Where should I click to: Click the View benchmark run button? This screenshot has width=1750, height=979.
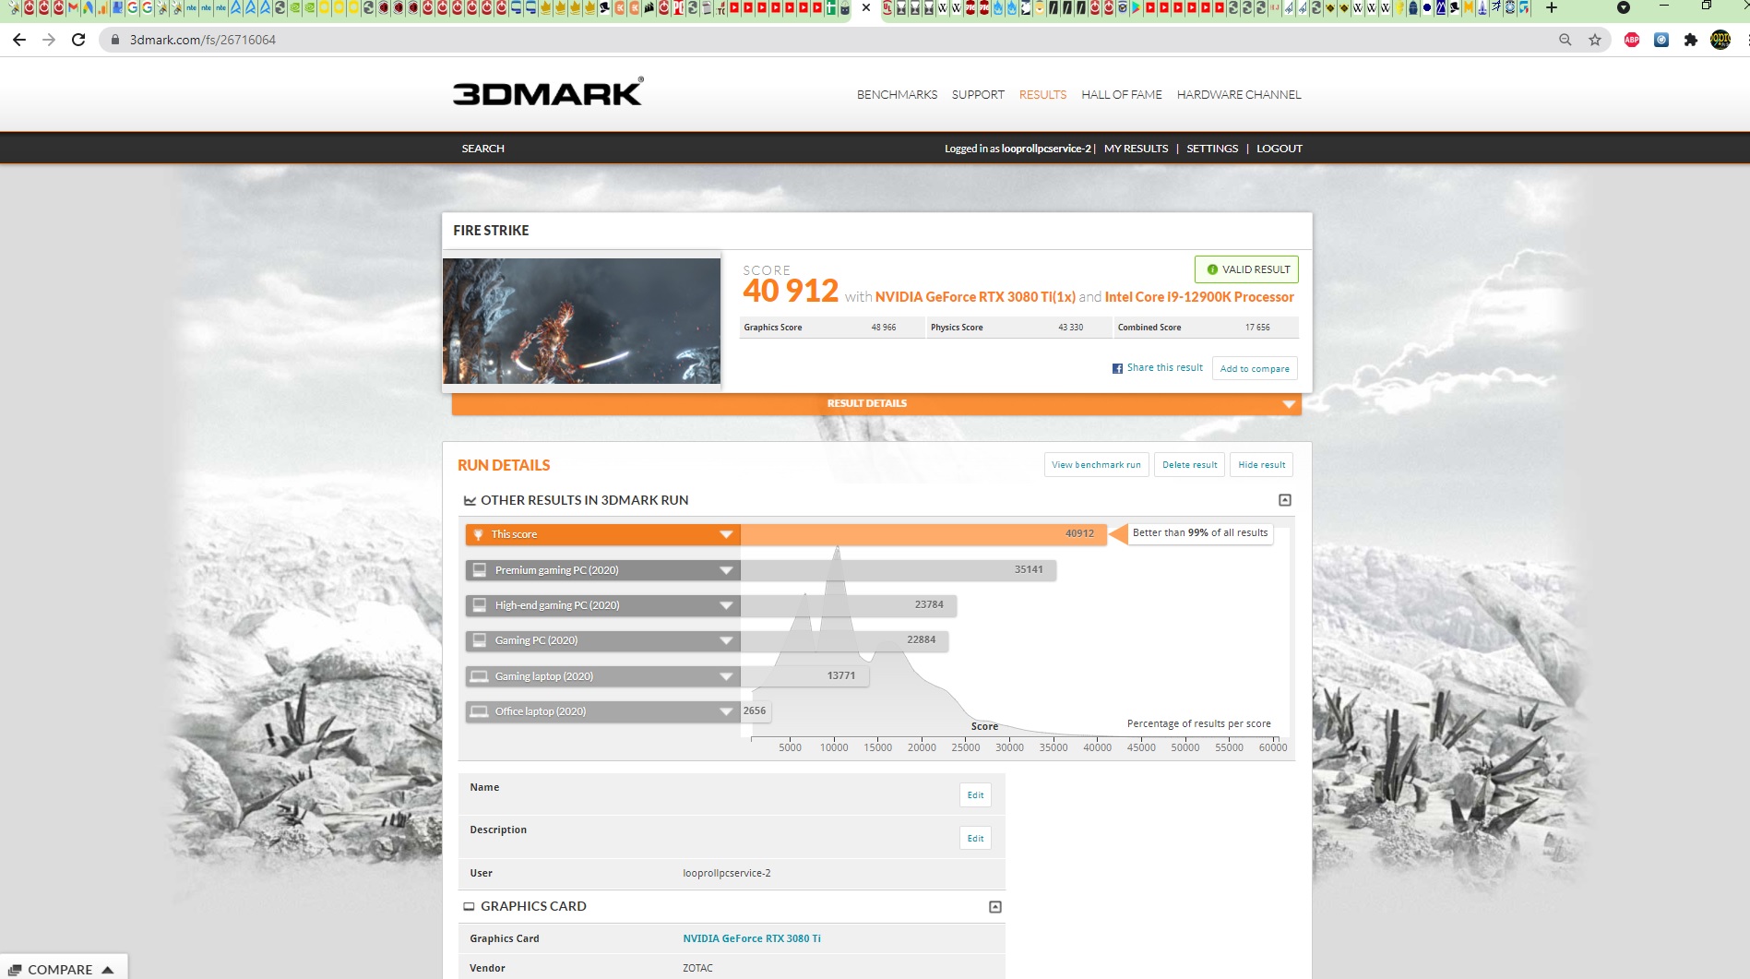coord(1096,465)
